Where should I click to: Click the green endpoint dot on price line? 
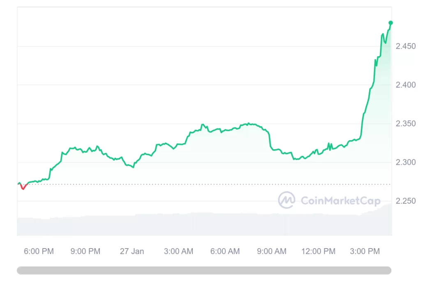390,23
